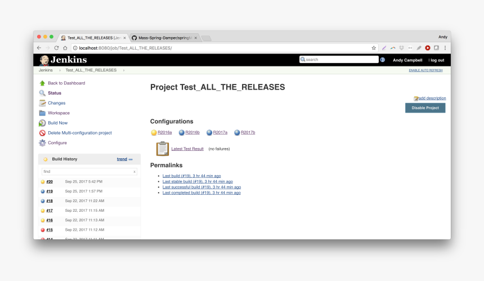Expand breadcrumb arrow after Test_ALL_THE_RELEASES
The width and height of the screenshot is (484, 281).
[x=124, y=70]
